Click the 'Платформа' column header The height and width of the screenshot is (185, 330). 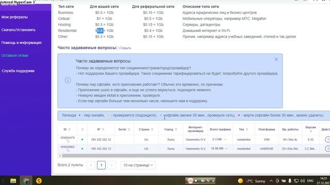click(267, 129)
